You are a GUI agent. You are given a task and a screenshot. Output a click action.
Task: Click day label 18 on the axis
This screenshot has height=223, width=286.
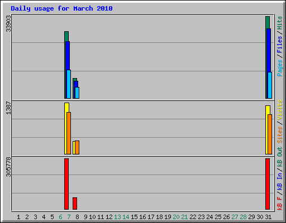click(159, 217)
